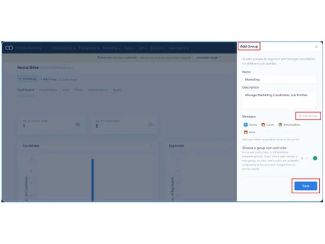Image resolution: width=325 pixels, height=244 pixels.
Task: Click the Description text area
Action: [279, 100]
